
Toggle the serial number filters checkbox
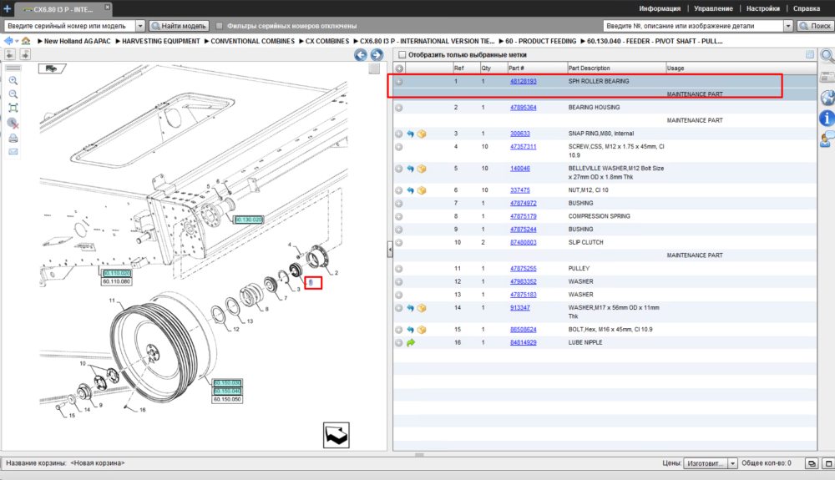(220, 26)
